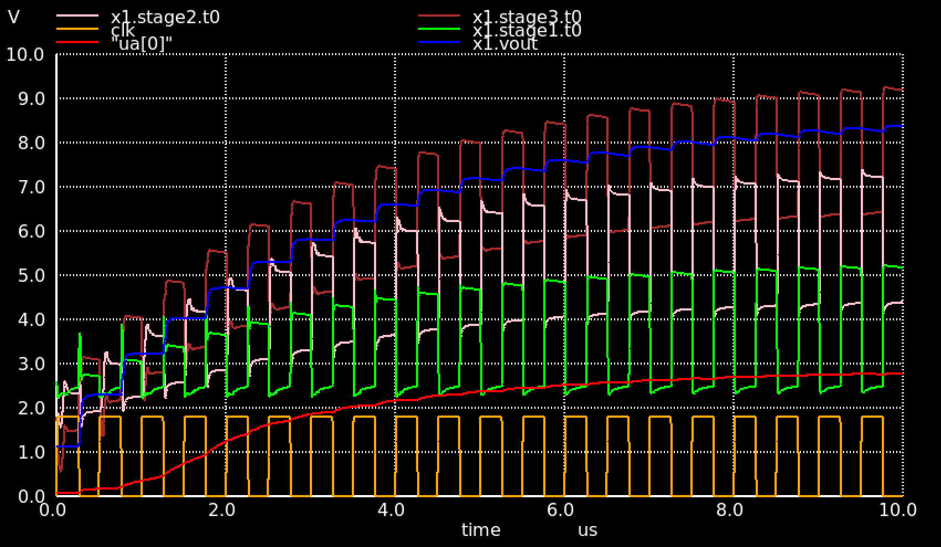Click the green legend line for x1.stage1.t0

439,28
